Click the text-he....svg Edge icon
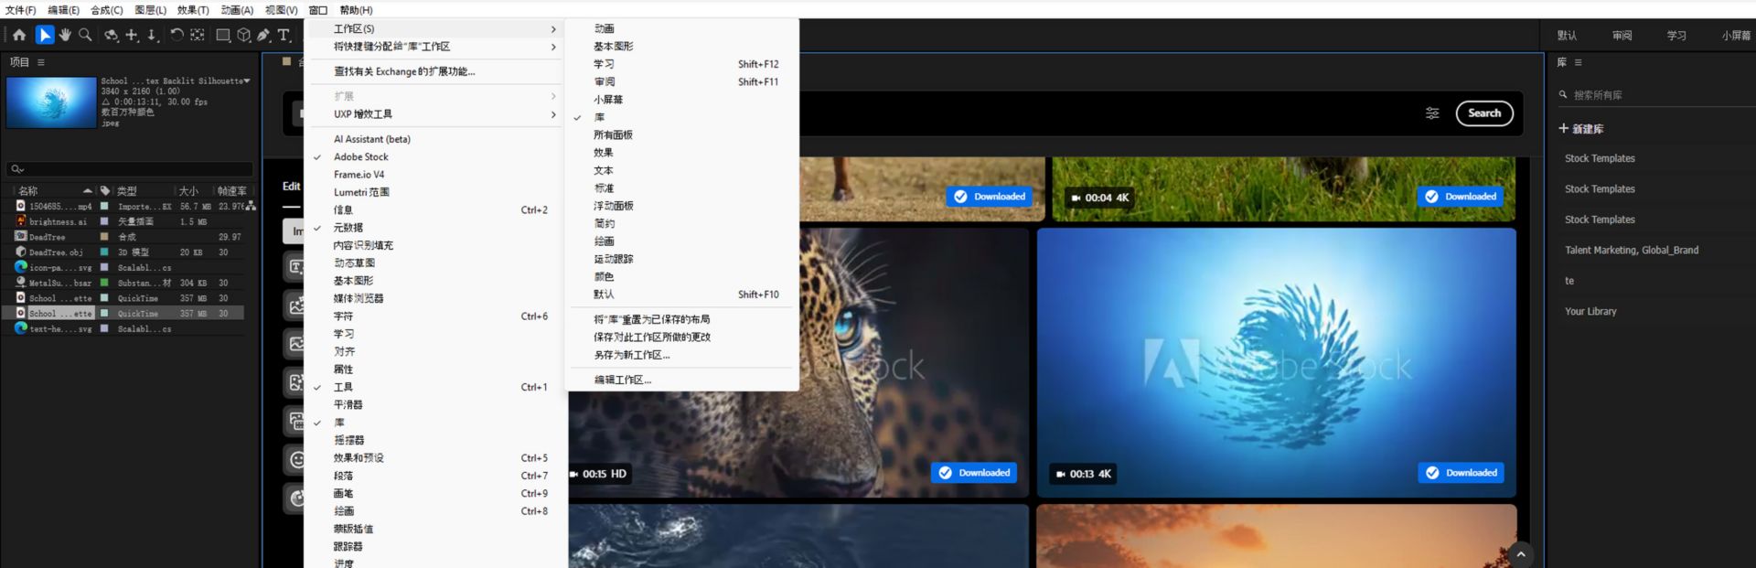 coord(21,328)
